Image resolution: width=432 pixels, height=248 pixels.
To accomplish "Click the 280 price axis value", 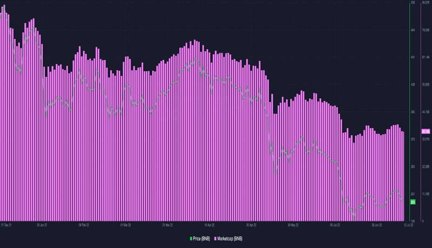I will [413, 167].
